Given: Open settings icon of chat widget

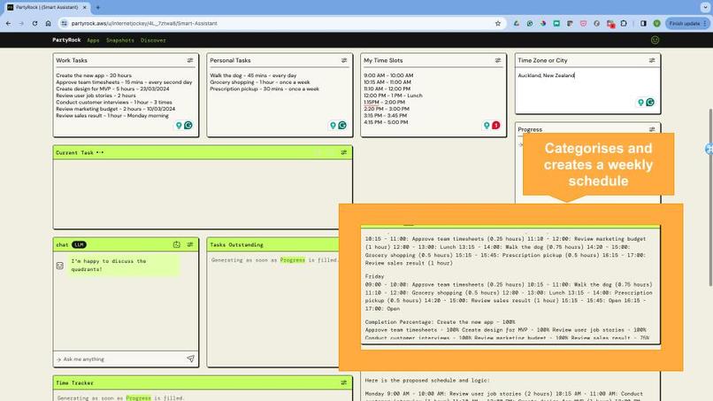Looking at the screenshot, I should tap(190, 244).
